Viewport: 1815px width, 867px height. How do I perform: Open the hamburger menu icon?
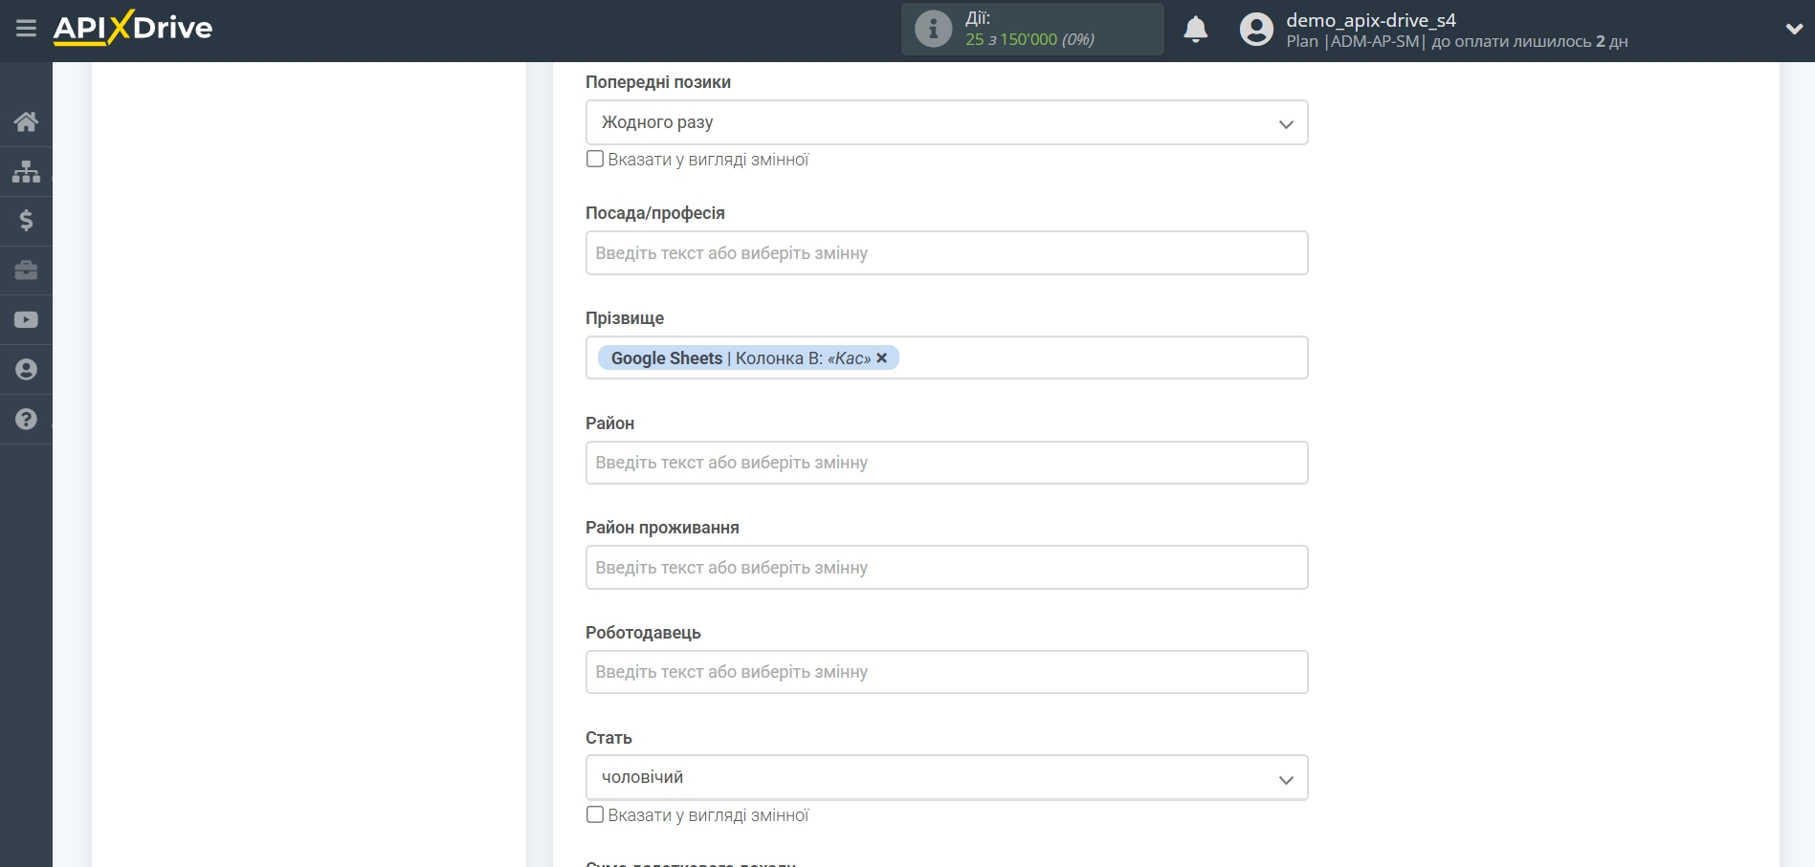[26, 29]
